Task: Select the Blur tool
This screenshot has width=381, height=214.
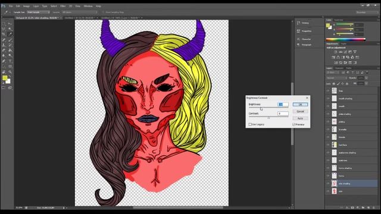Action: point(4,55)
